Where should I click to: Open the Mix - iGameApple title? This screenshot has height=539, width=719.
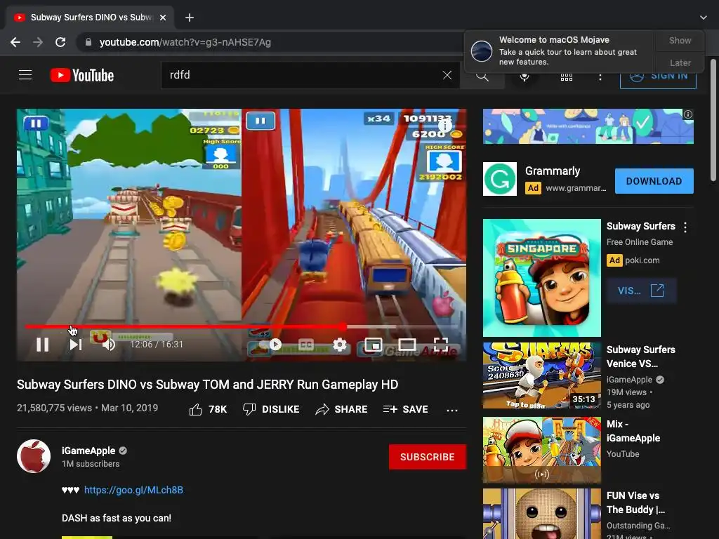[x=633, y=431]
